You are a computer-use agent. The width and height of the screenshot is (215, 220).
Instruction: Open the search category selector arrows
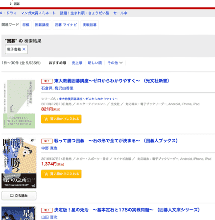[11, 3]
